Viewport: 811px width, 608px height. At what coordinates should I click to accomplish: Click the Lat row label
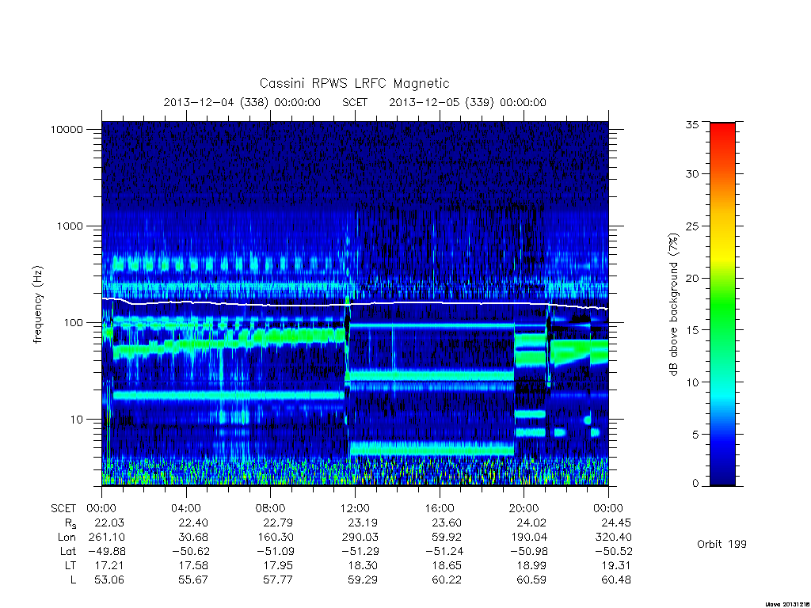tap(68, 552)
